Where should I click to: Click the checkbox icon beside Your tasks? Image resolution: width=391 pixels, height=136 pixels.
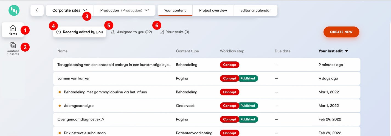tap(162, 32)
